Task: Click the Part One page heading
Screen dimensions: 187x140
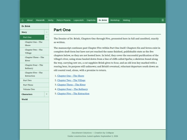Action: tap(62, 30)
